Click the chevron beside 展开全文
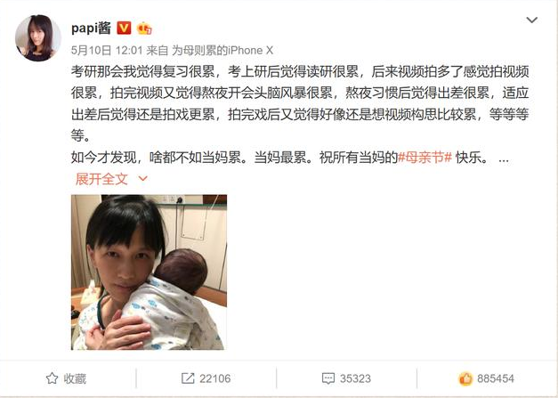 click(142, 178)
